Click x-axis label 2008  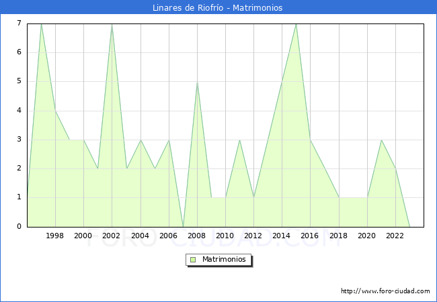coord(197,236)
